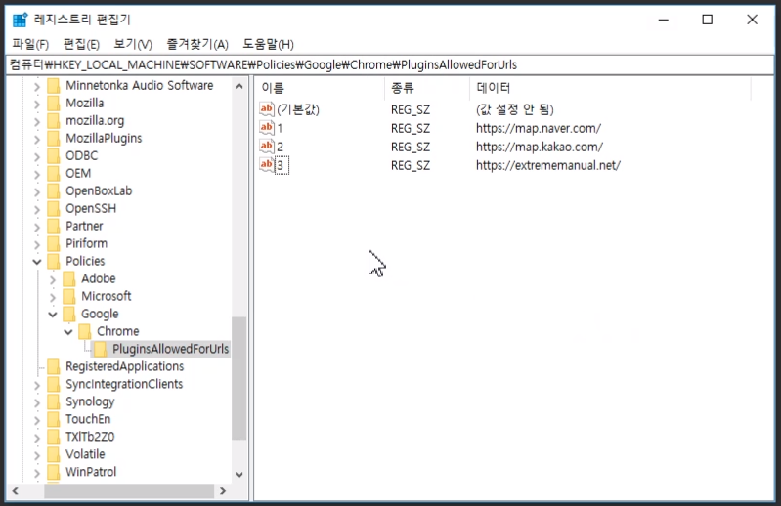Viewport: 781px width, 506px height.
Task: Expand the Microsoft key under Policies
Action: 53,297
